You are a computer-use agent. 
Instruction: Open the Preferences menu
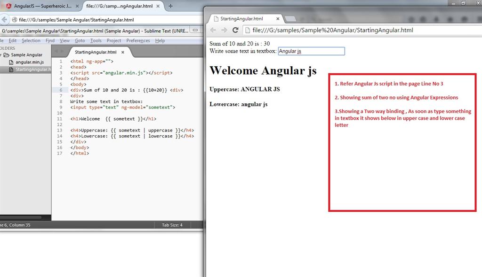pyautogui.click(x=138, y=40)
